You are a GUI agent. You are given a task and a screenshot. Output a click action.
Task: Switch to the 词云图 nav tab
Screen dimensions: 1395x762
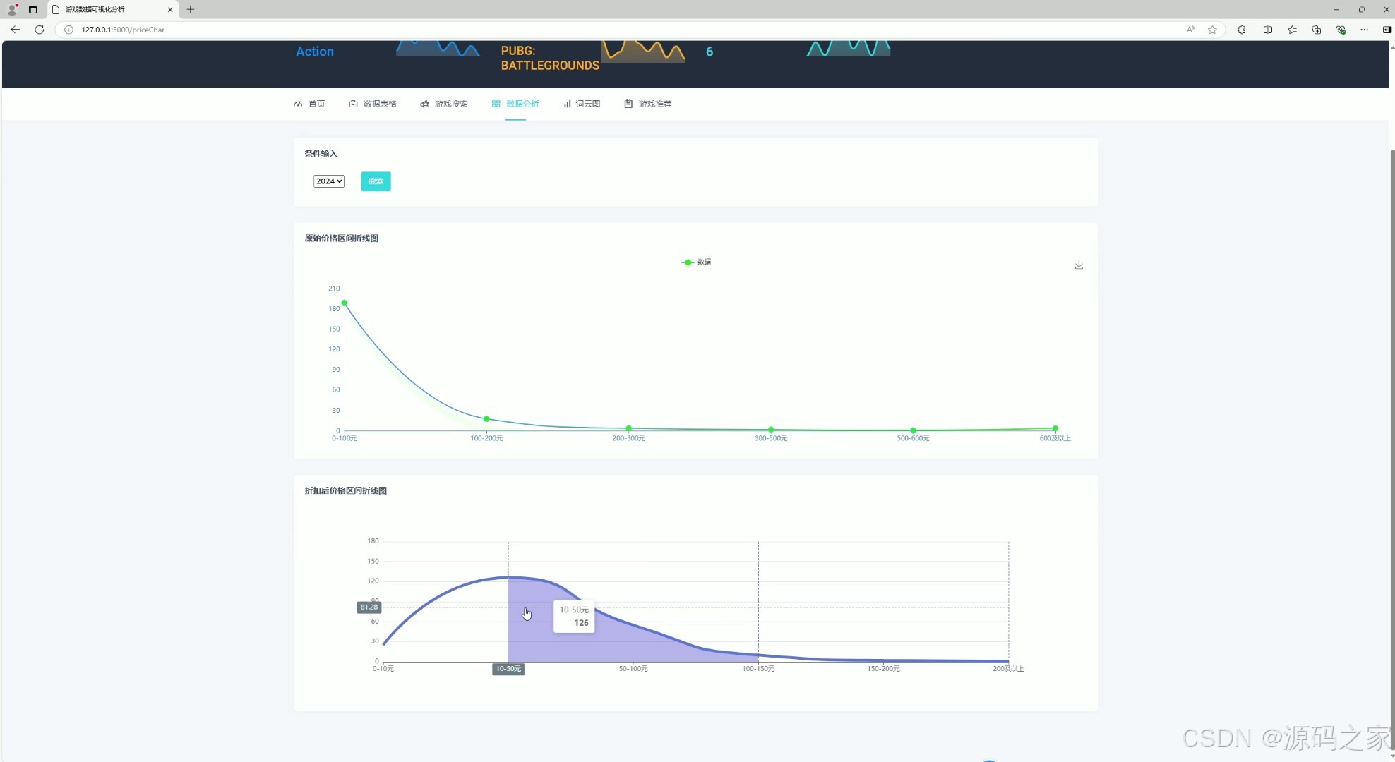click(582, 104)
